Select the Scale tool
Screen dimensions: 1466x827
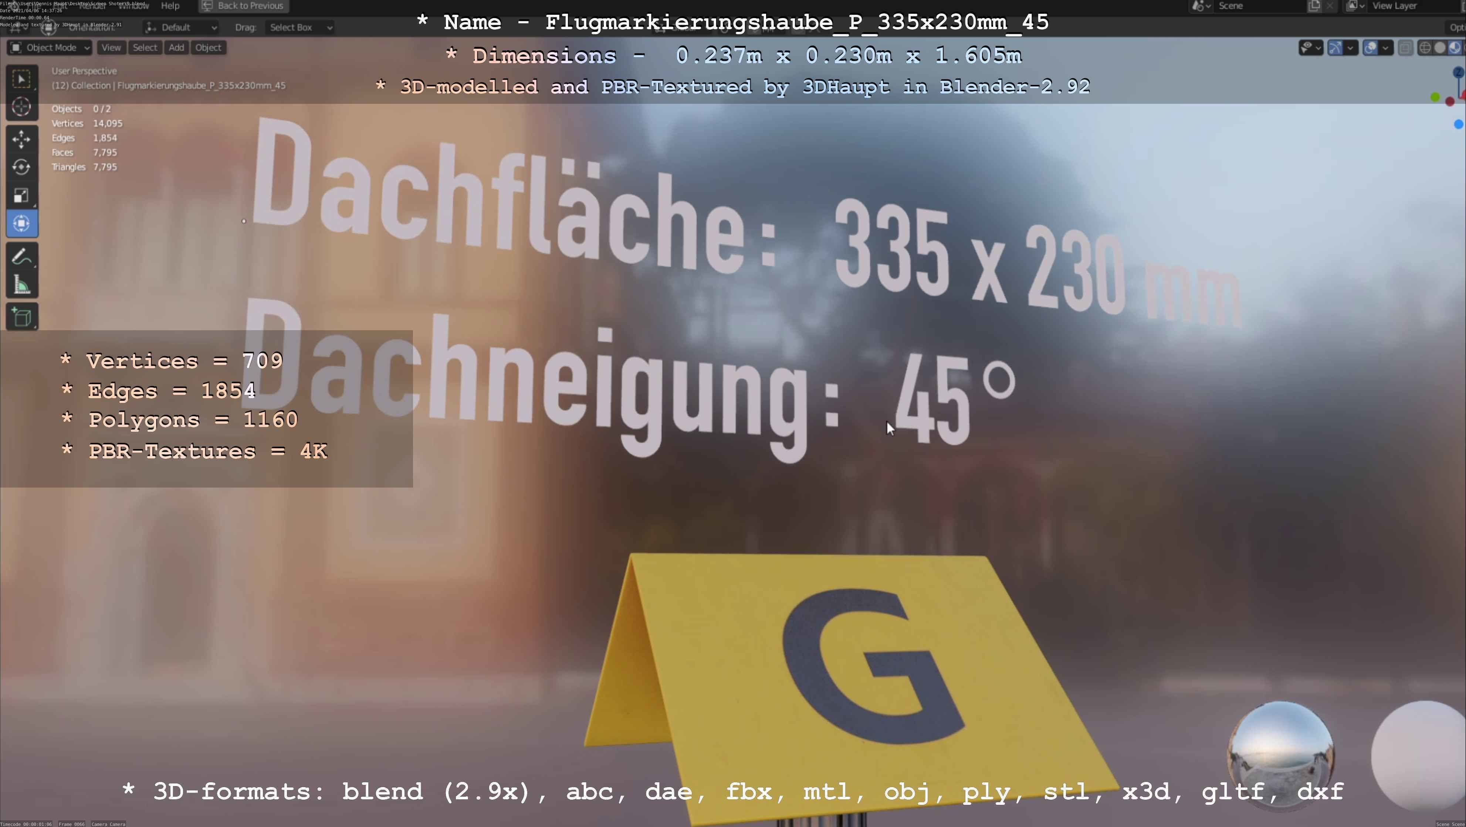[x=21, y=195]
